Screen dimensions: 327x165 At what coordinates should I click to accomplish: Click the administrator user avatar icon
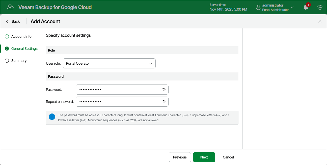[258, 7]
